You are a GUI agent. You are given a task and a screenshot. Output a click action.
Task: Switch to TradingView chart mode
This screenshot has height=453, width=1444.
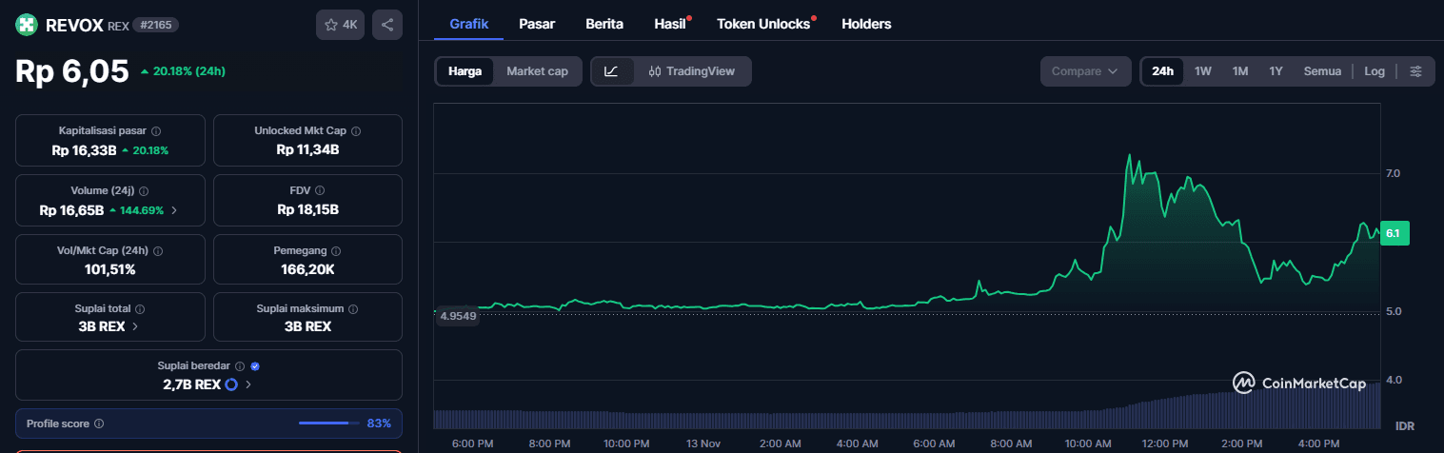692,71
